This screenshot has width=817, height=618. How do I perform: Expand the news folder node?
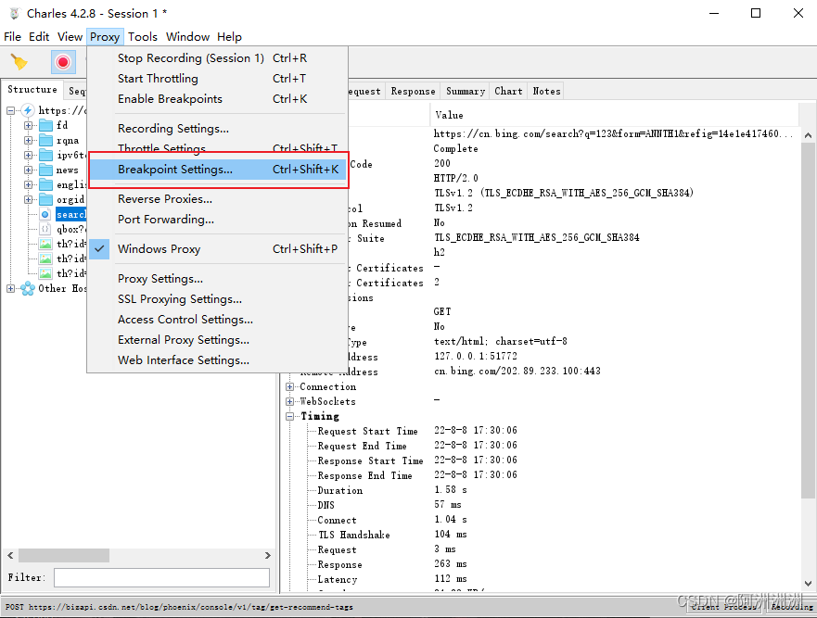pyautogui.click(x=28, y=170)
